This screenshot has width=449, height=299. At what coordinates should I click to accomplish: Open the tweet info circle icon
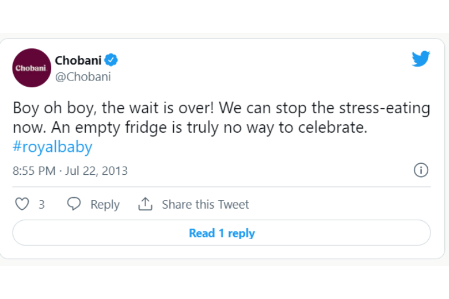pos(421,170)
